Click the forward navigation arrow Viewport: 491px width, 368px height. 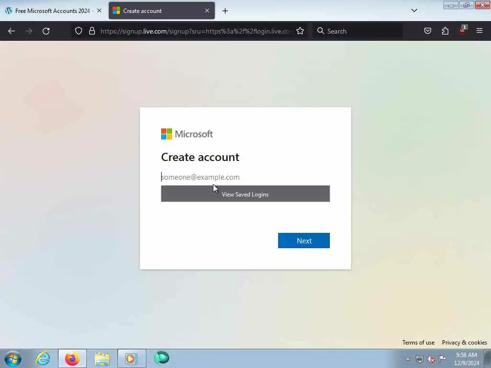[28, 31]
